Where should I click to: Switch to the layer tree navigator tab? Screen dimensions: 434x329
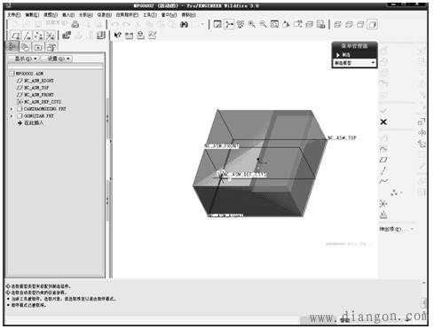26,47
